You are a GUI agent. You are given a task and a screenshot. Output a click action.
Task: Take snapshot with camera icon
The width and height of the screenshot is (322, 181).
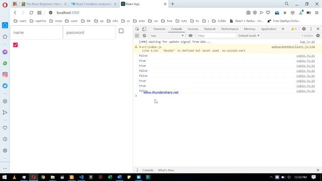pos(248,13)
